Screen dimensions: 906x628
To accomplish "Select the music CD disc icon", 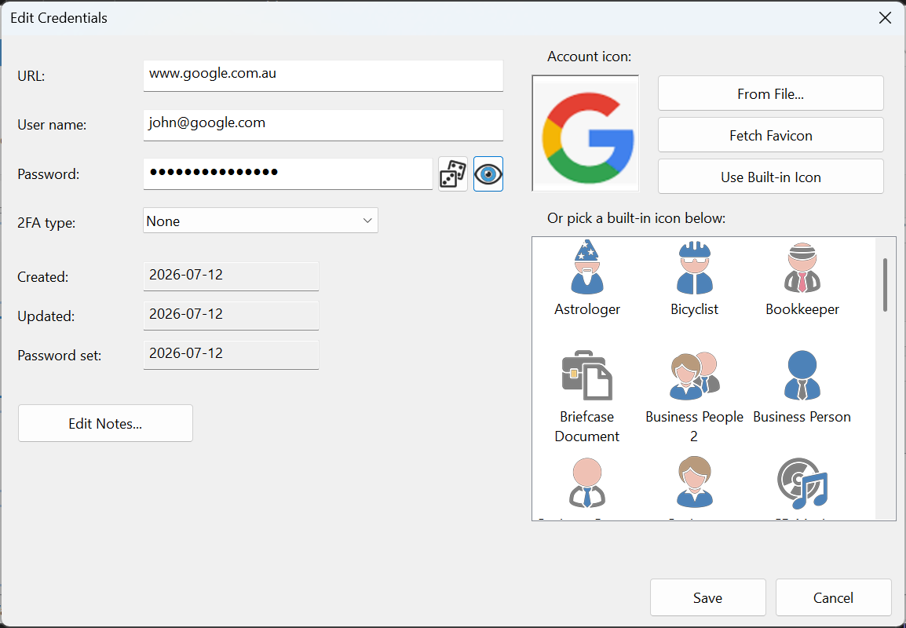I will tap(802, 483).
